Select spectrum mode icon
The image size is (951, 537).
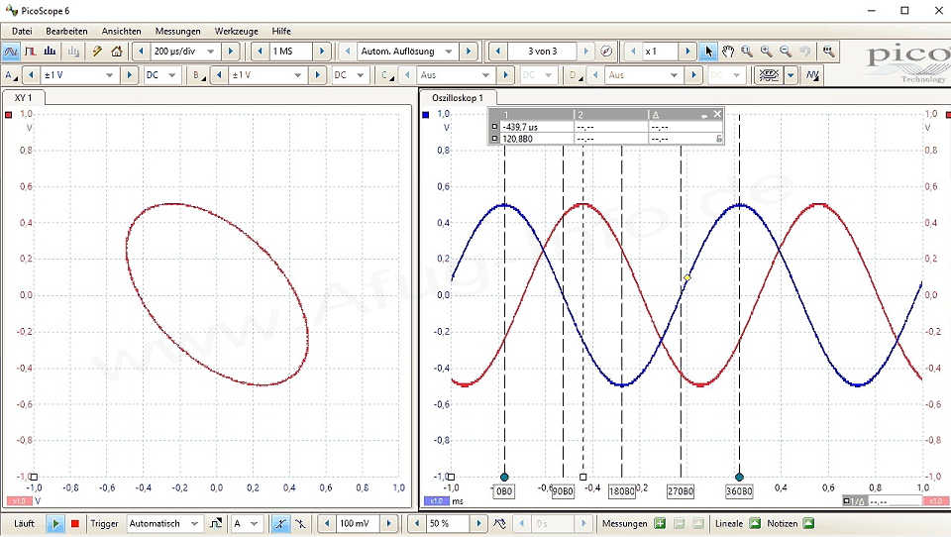click(x=50, y=52)
